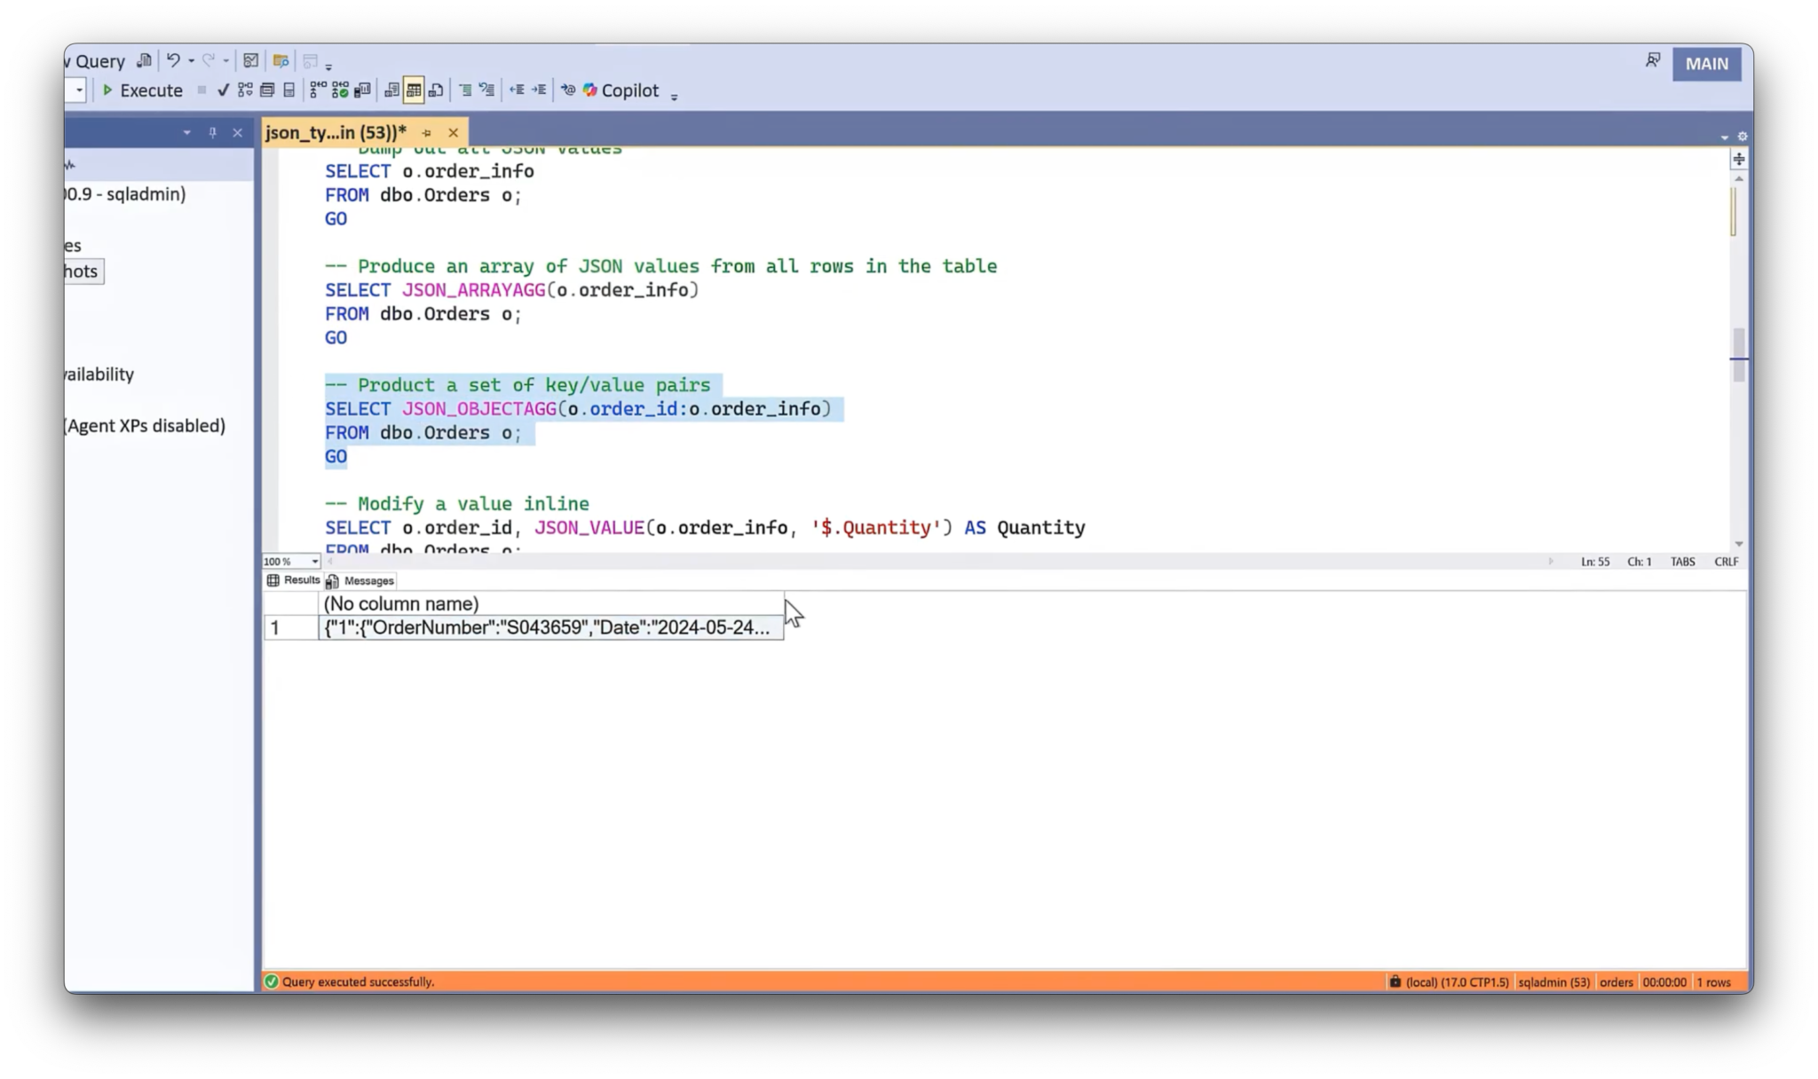
Task: Select the JSON result cell in row 1
Action: (x=550, y=627)
